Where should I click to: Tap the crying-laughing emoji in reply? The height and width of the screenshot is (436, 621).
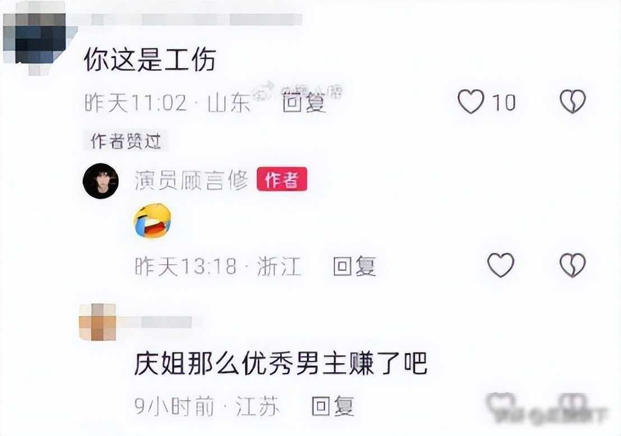tap(153, 220)
